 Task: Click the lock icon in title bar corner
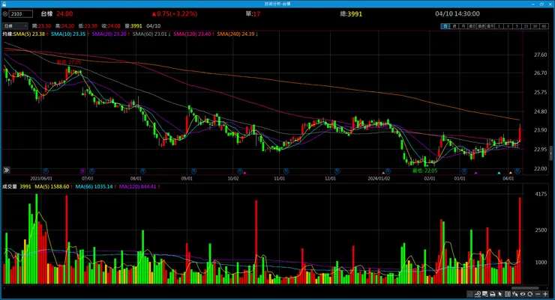pyautogui.click(x=4, y=4)
